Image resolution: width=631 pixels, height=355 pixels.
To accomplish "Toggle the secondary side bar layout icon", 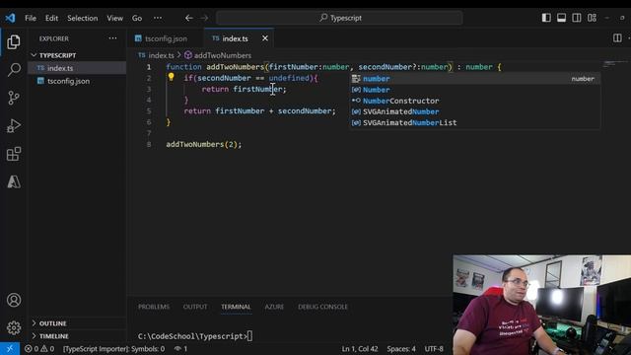I will tap(576, 18).
